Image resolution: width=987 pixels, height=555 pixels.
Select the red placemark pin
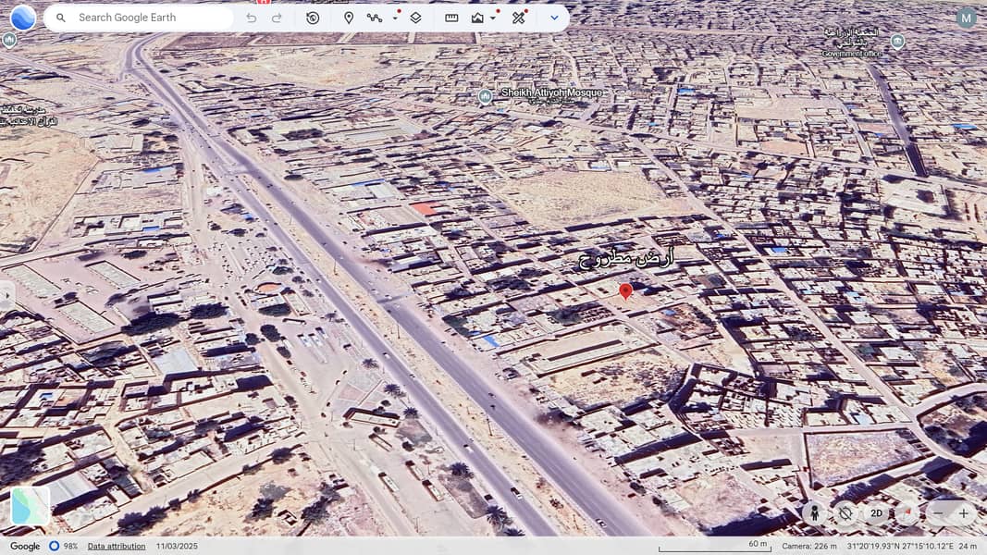coord(625,291)
